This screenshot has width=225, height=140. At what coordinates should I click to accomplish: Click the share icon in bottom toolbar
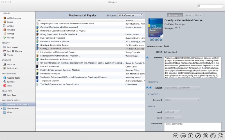point(220,136)
